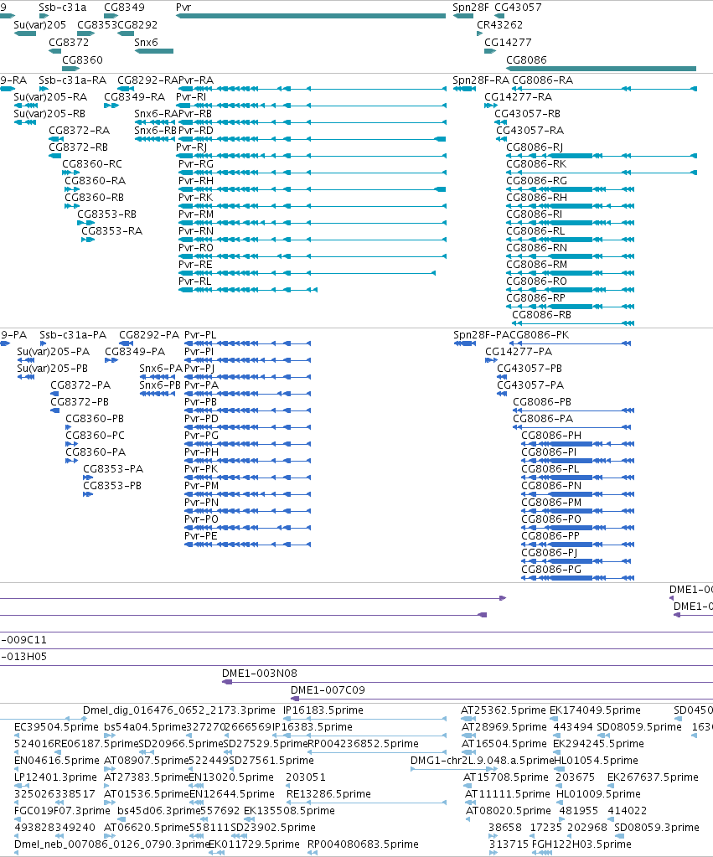This screenshot has height=857, width=713.
Task: Click transcript label CG8086-RB
Action: click(541, 314)
